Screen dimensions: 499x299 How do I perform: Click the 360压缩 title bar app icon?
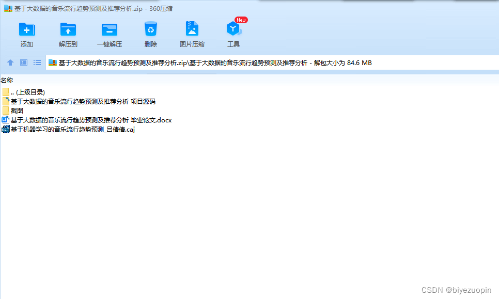[x=8, y=9]
